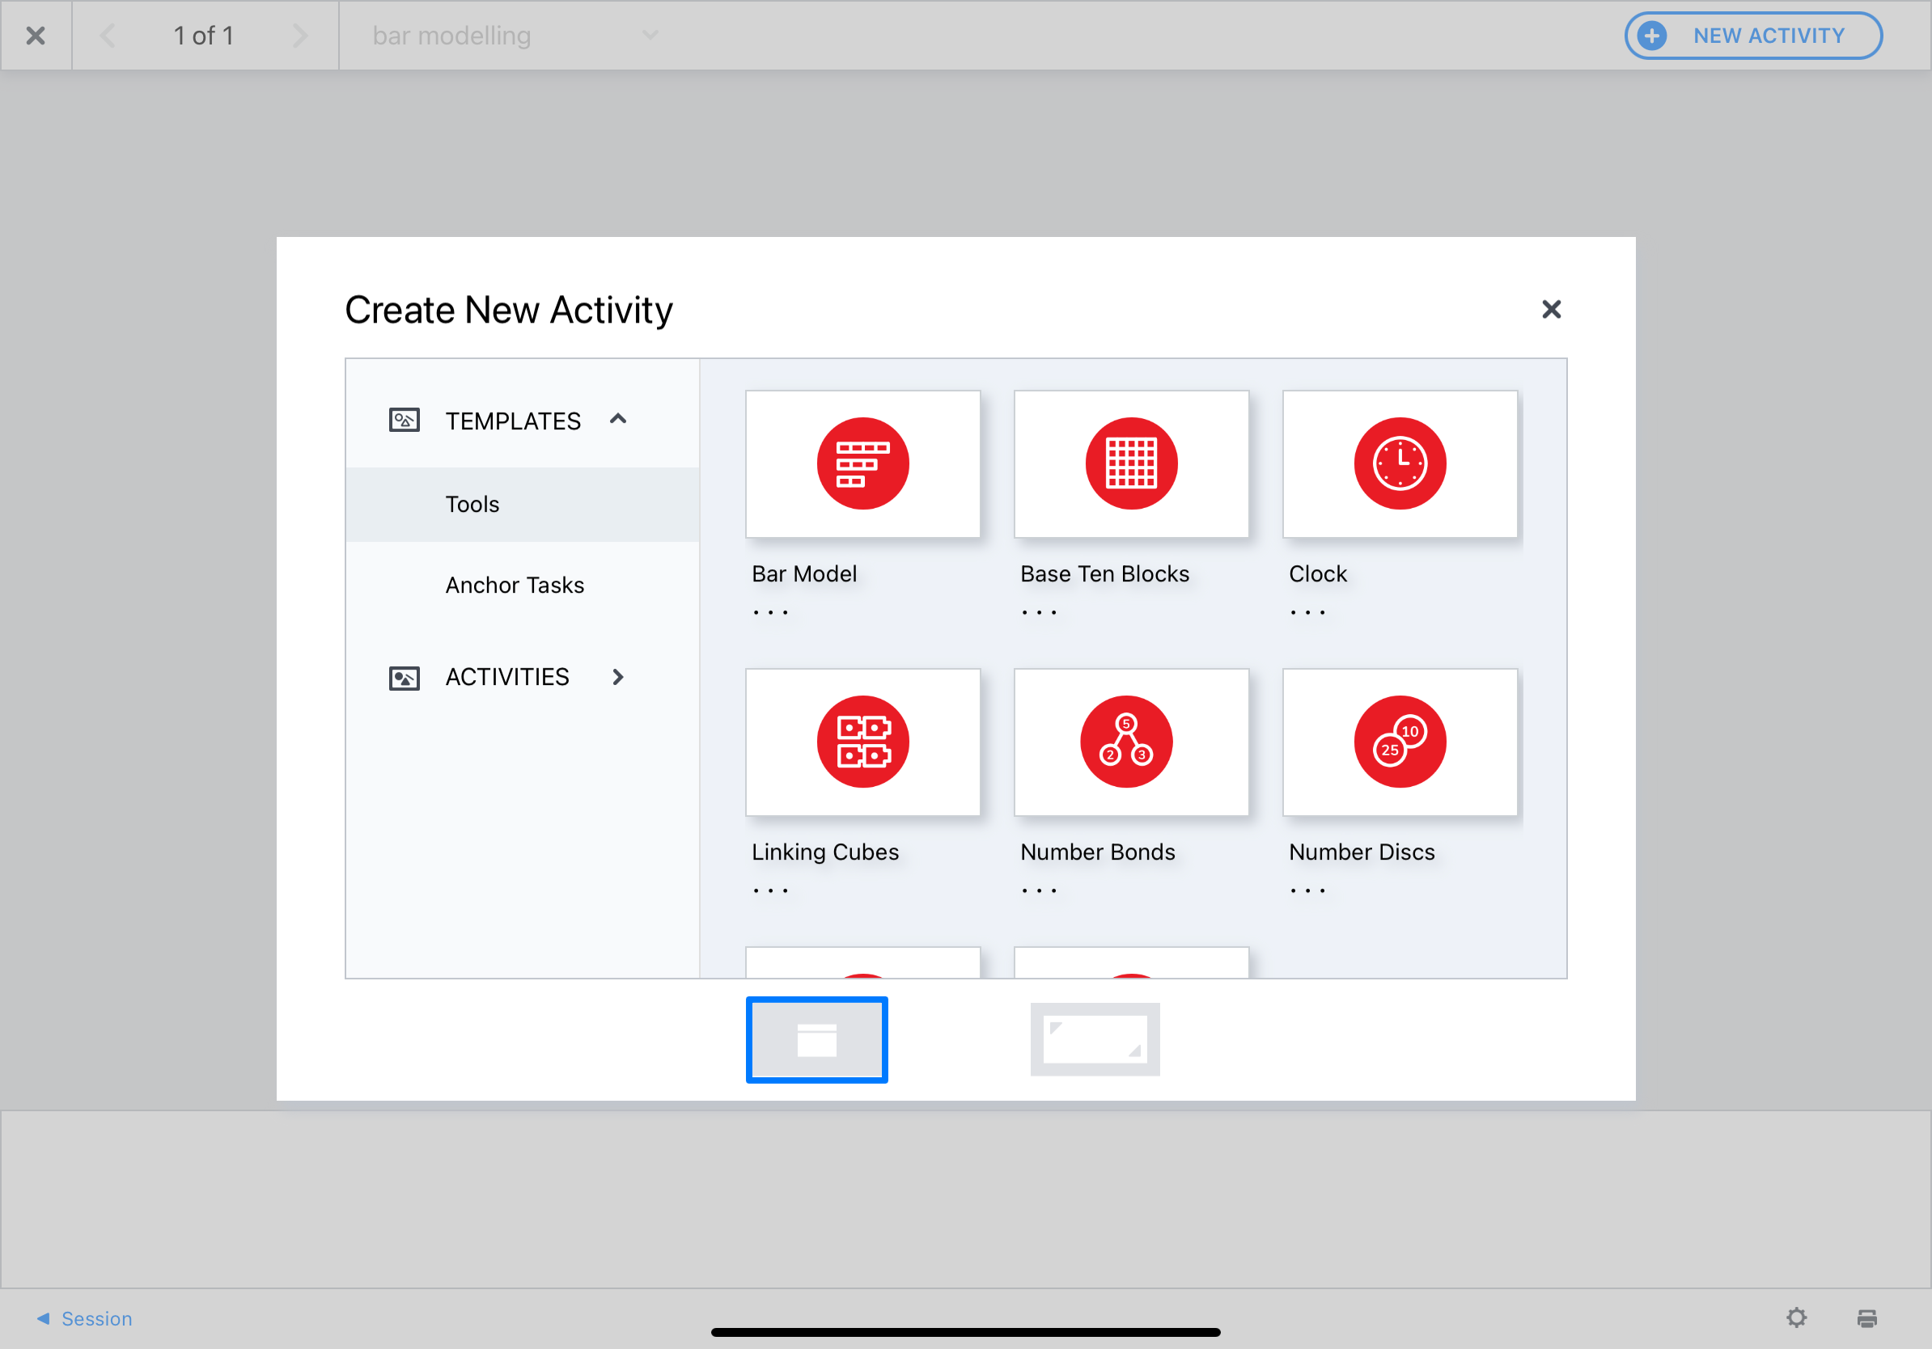This screenshot has width=1932, height=1349.
Task: Select the Bar Model tool icon
Action: tap(862, 463)
